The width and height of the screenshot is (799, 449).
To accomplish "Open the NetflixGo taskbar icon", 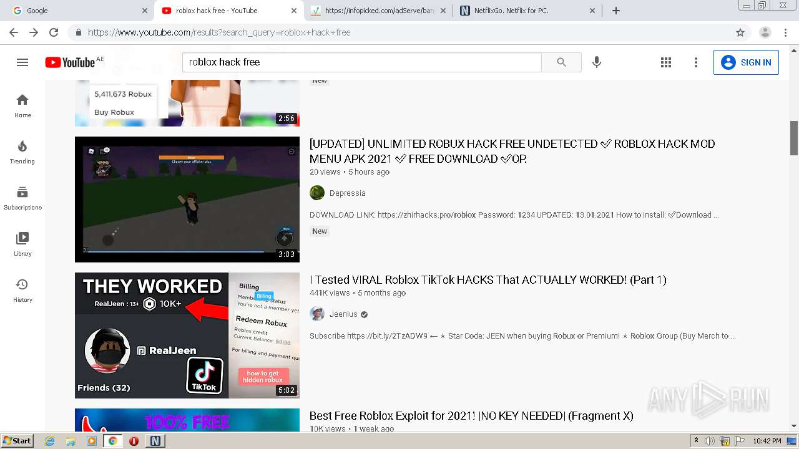I will pyautogui.click(x=155, y=441).
